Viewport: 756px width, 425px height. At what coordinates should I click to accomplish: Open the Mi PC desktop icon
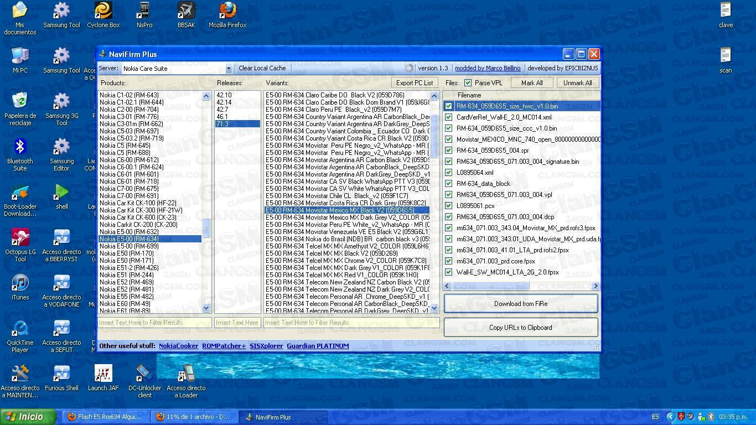(20, 60)
